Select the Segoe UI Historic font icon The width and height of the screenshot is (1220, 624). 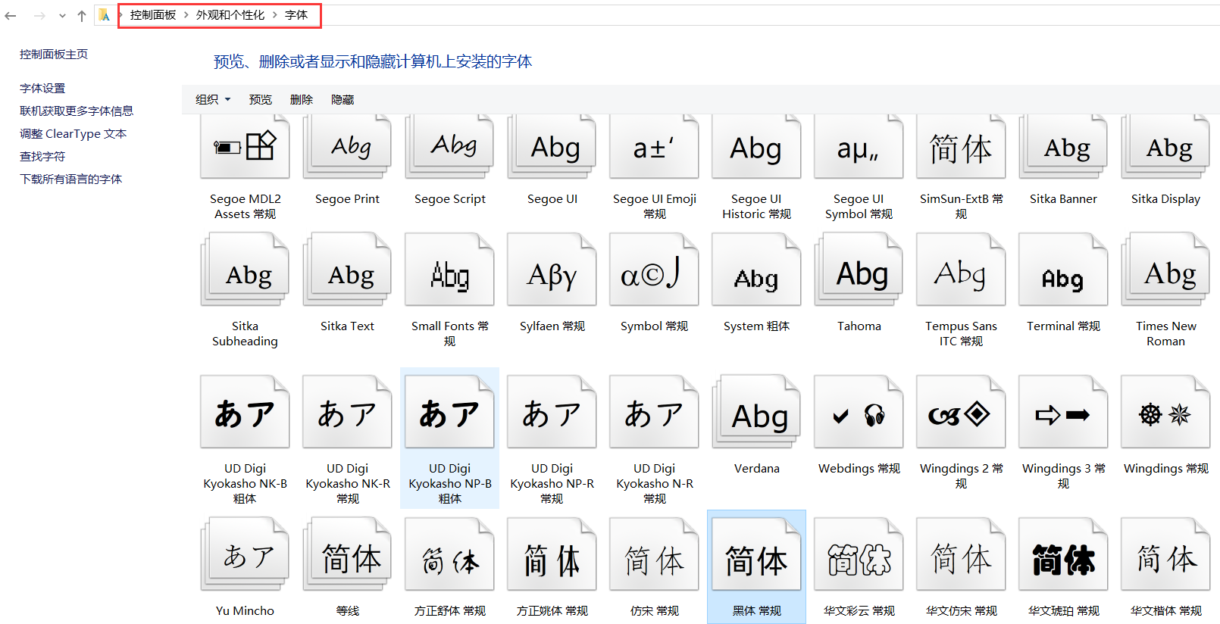756,147
